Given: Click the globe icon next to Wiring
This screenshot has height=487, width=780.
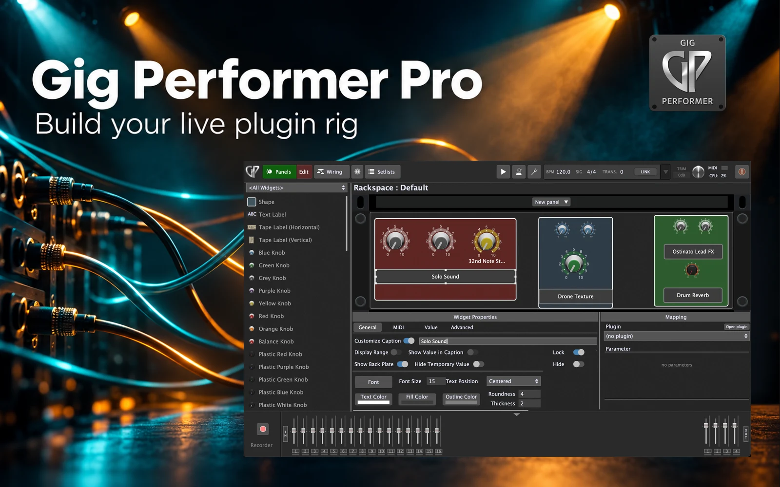Looking at the screenshot, I should tap(357, 171).
